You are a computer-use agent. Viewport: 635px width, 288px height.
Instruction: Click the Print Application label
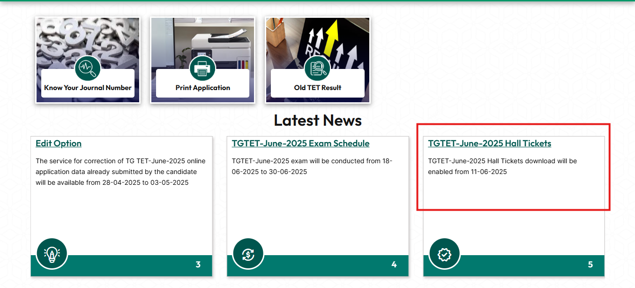click(202, 88)
